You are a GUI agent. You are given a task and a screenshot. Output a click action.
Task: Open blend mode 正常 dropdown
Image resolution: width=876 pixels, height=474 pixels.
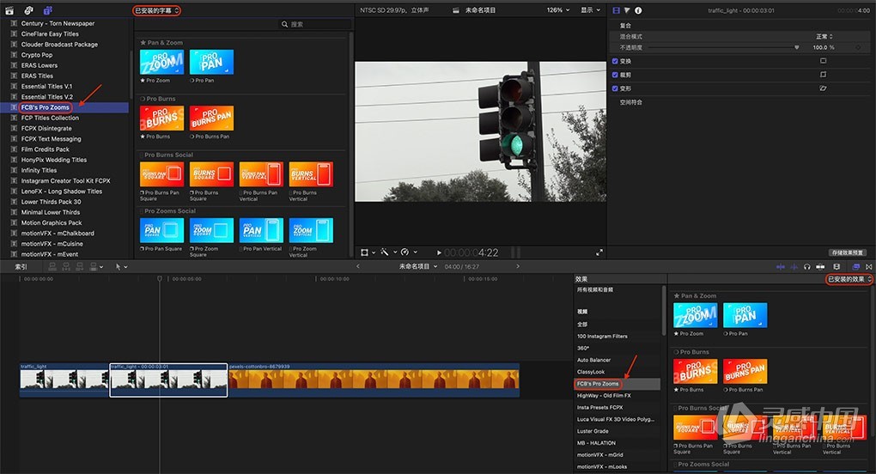tap(824, 36)
